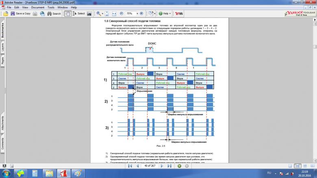Open the Calculator taskbar icon
Viewport: 317px width, 178px height.
35,174
